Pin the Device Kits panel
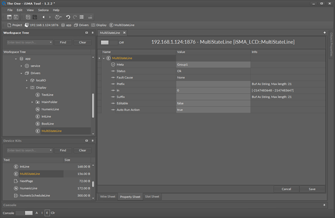Viewport: 335px width, 218px height. click(93, 141)
